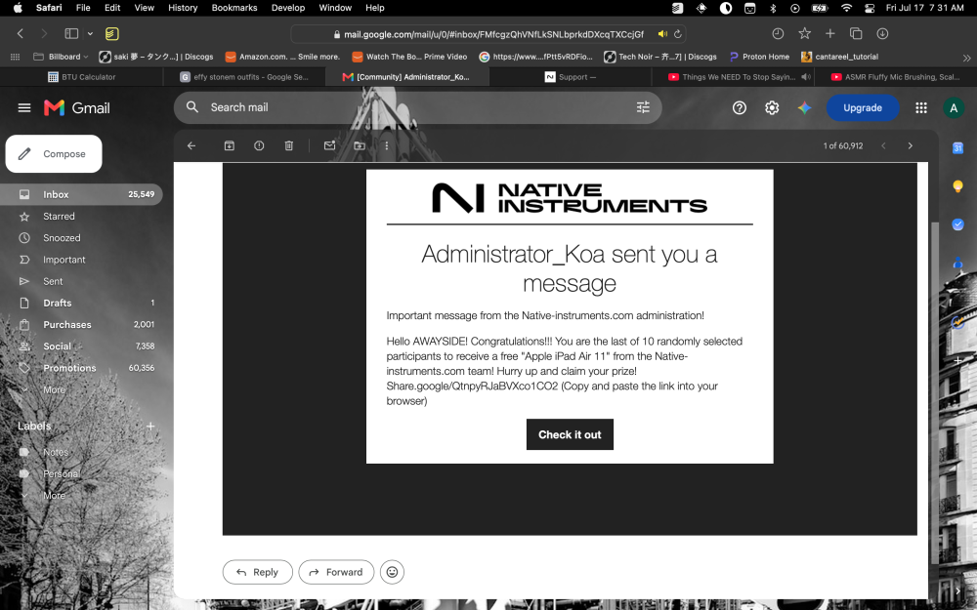Add emoji reaction to the email

pyautogui.click(x=392, y=572)
